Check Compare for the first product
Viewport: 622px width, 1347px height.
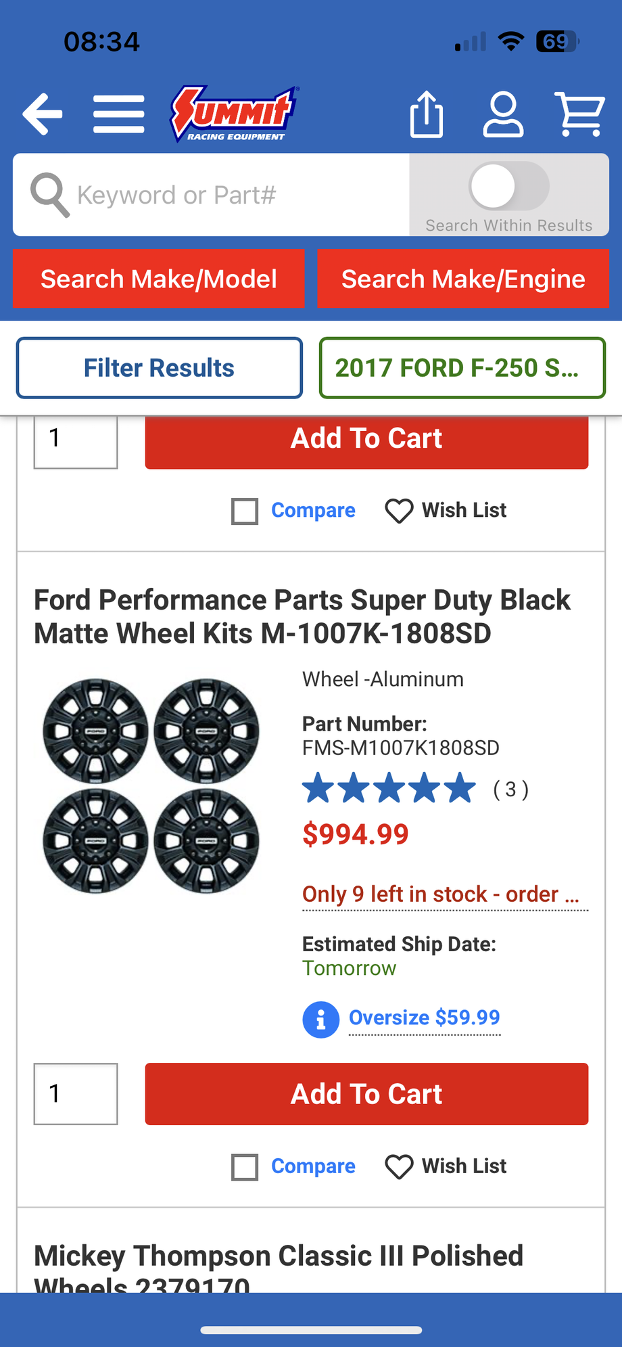(x=245, y=511)
